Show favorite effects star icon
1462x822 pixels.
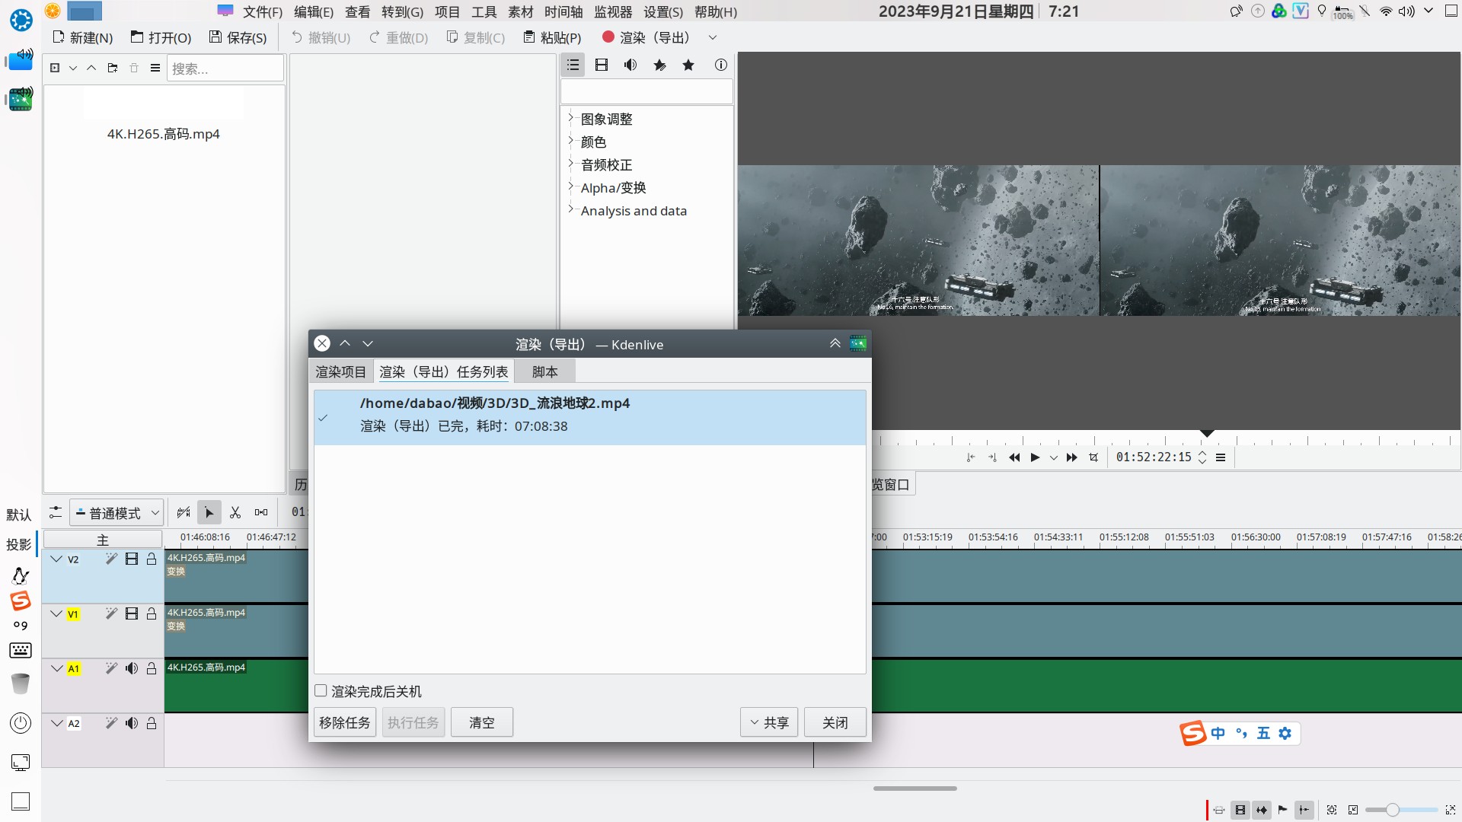(x=688, y=65)
